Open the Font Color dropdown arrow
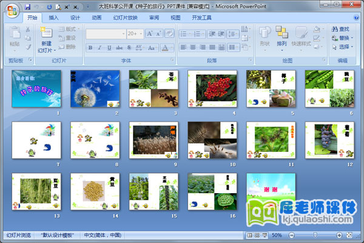 [x=172, y=48]
